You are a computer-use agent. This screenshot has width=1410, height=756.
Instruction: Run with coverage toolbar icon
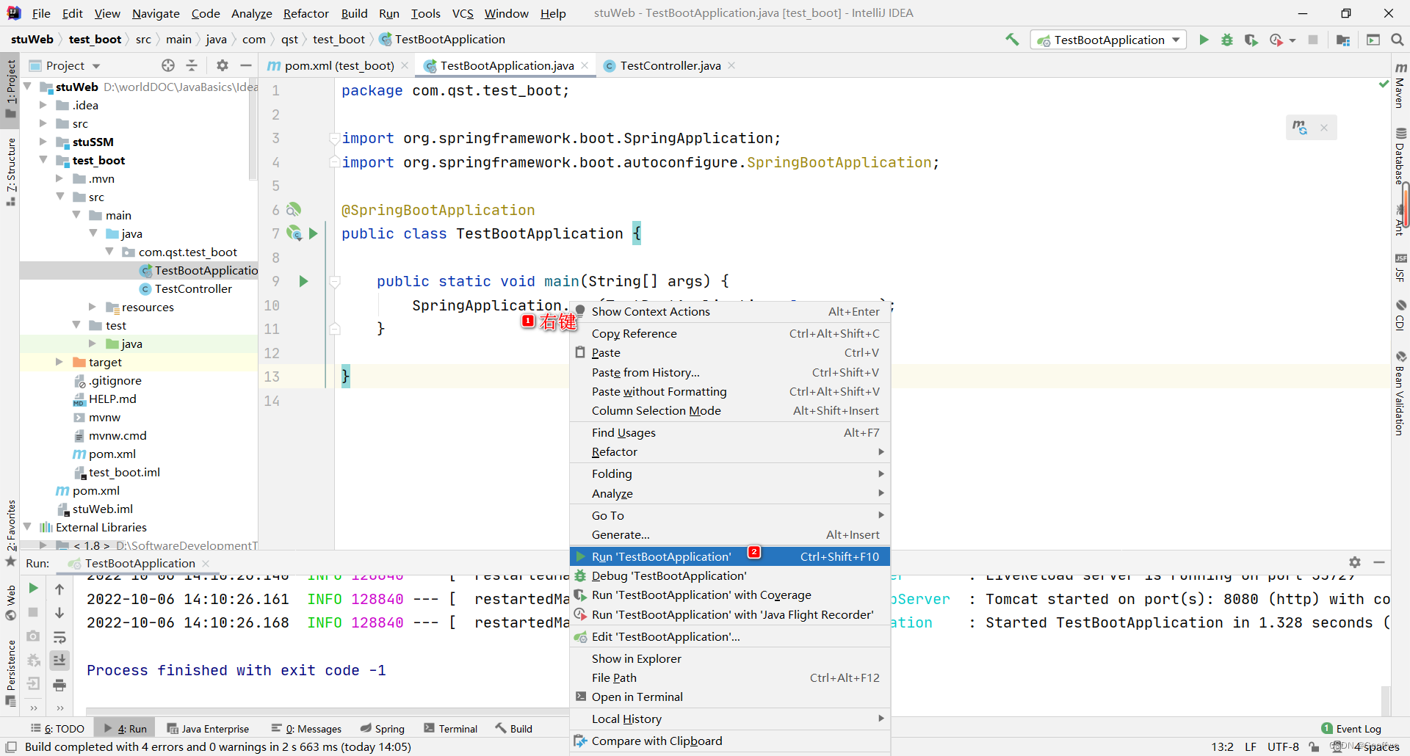coord(1251,40)
